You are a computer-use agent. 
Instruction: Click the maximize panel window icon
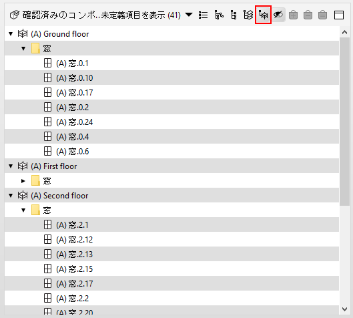point(339,15)
